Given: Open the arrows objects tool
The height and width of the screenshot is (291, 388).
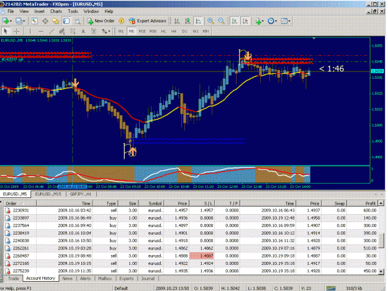Looking at the screenshot, I should coord(104,31).
